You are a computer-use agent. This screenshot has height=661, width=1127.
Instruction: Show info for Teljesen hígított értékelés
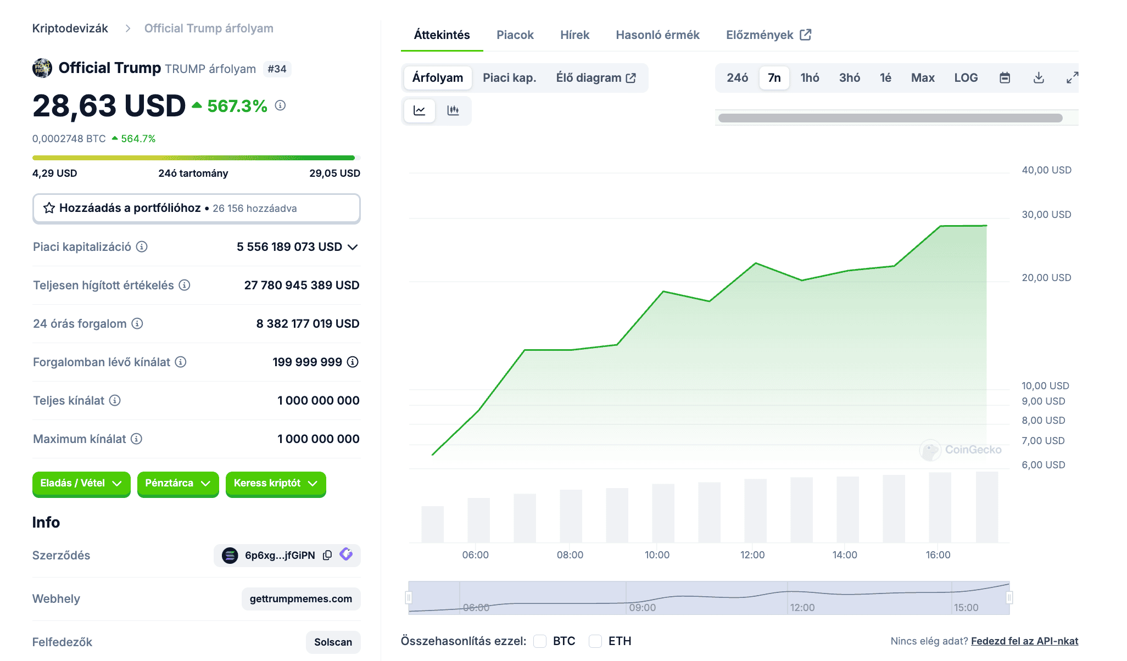185,285
